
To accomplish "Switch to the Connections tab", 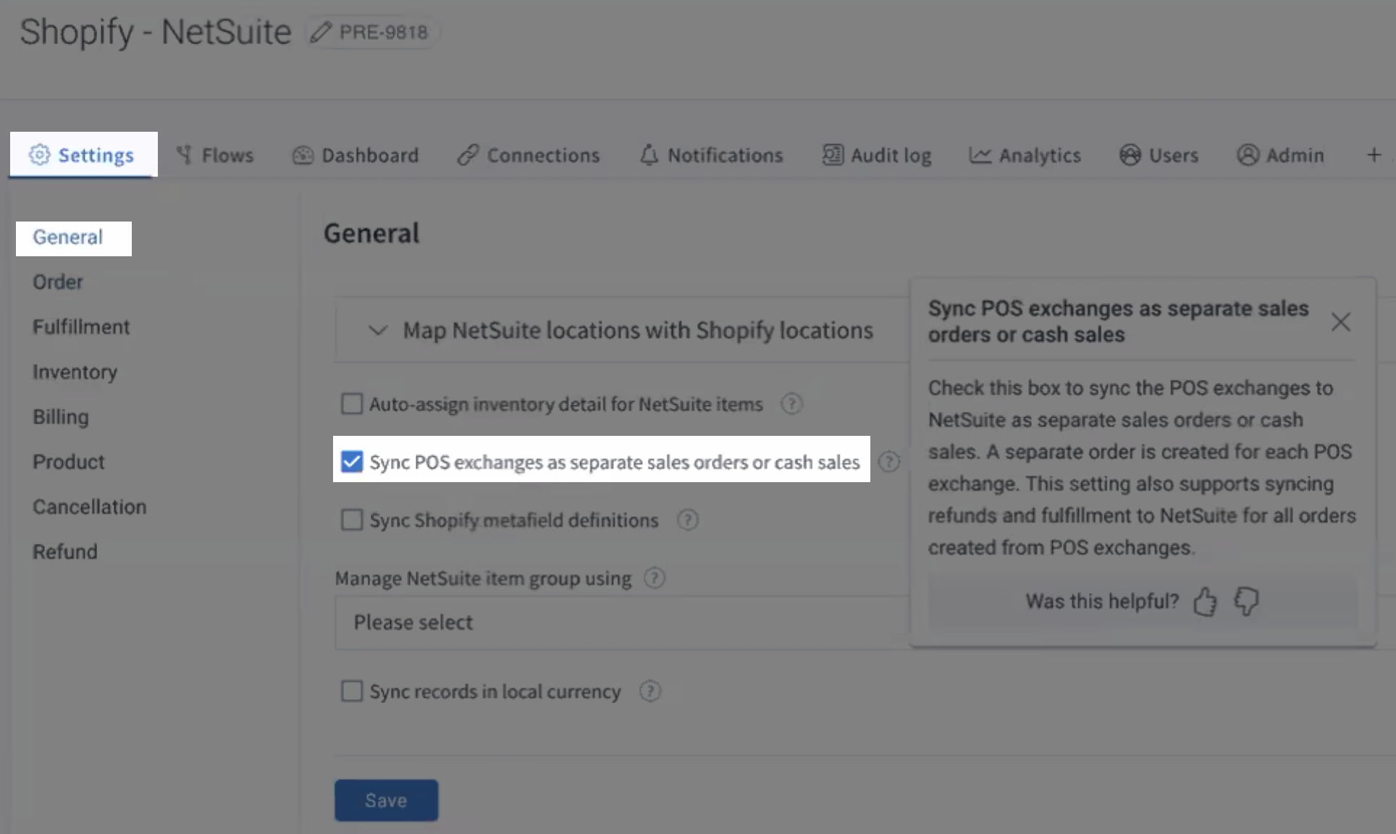I will pyautogui.click(x=529, y=155).
